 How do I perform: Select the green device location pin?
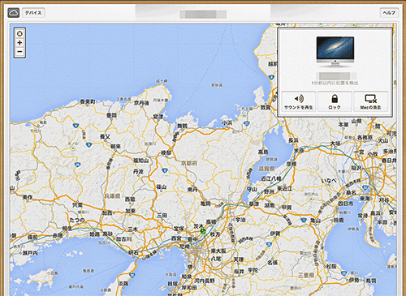pos(203,232)
